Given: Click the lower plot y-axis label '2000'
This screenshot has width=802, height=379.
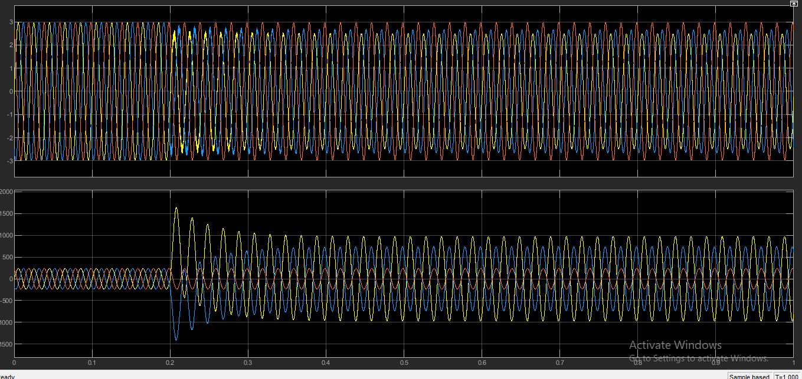Looking at the screenshot, I should pos(6,192).
